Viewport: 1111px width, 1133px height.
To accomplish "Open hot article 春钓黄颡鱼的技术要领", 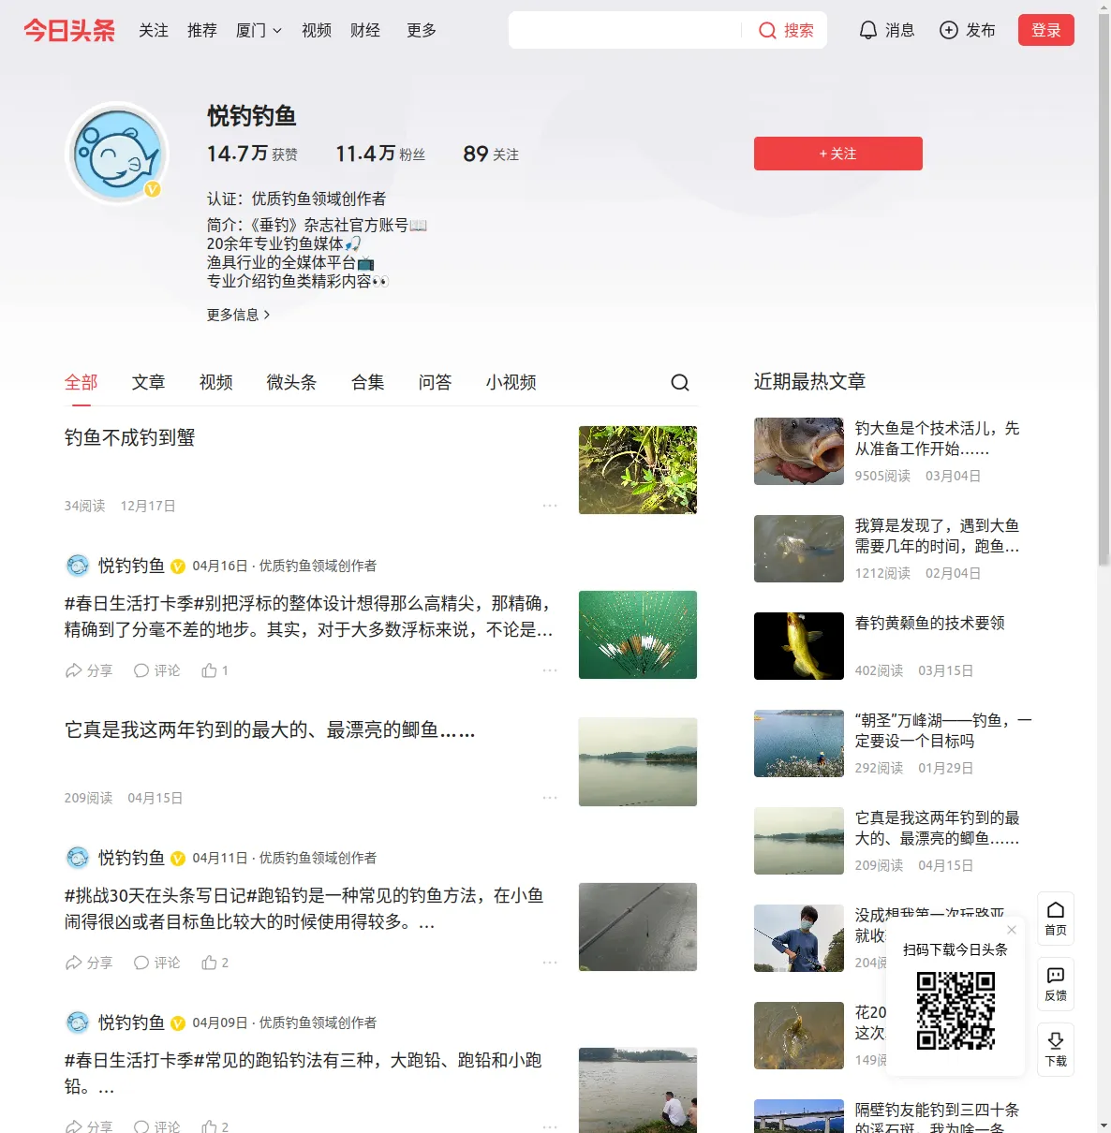I will pyautogui.click(x=930, y=623).
